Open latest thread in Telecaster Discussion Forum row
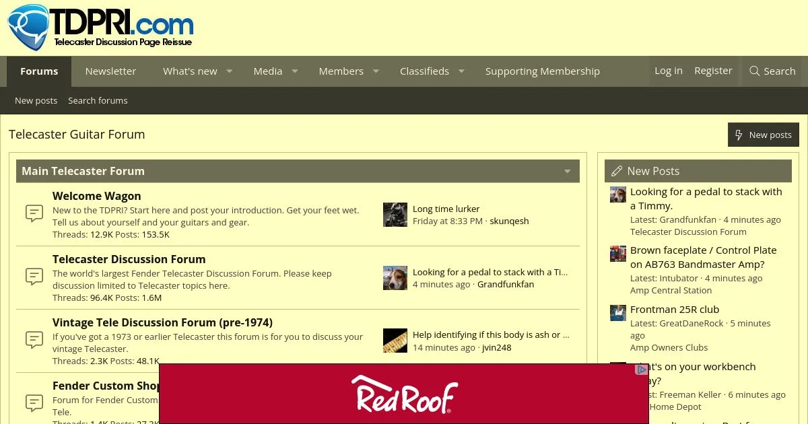 [x=490, y=272]
